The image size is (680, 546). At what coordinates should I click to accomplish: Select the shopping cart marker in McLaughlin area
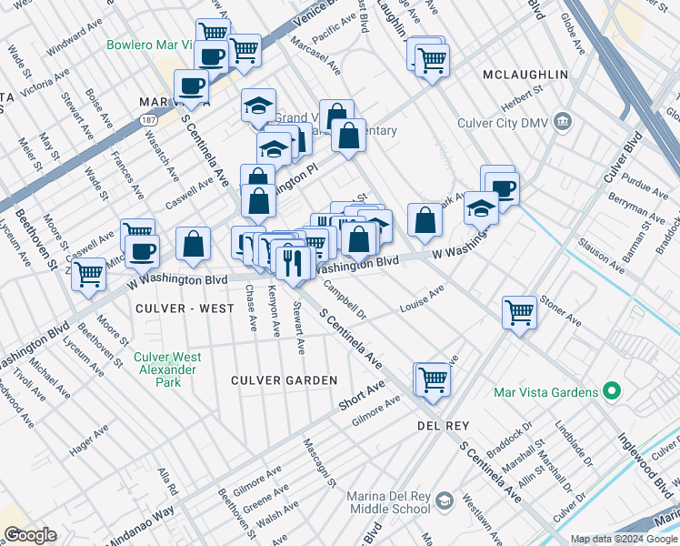point(432,61)
